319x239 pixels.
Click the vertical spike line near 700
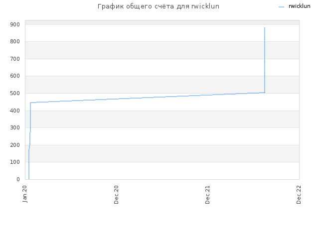pyautogui.click(x=265, y=59)
